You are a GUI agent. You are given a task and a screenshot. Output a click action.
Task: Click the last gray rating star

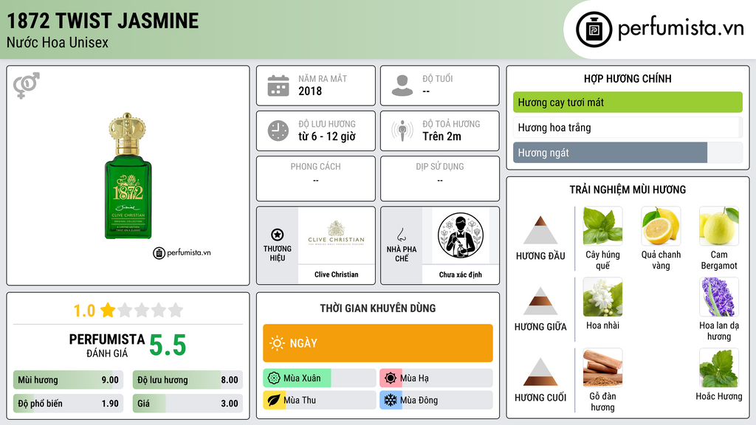coord(176,310)
